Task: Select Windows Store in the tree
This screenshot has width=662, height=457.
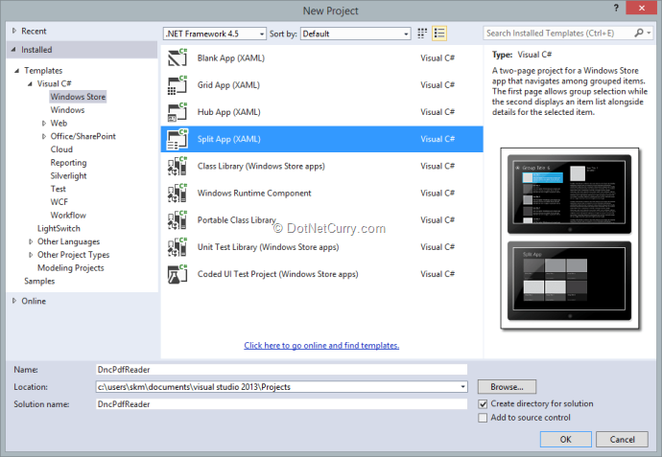Action: (78, 97)
